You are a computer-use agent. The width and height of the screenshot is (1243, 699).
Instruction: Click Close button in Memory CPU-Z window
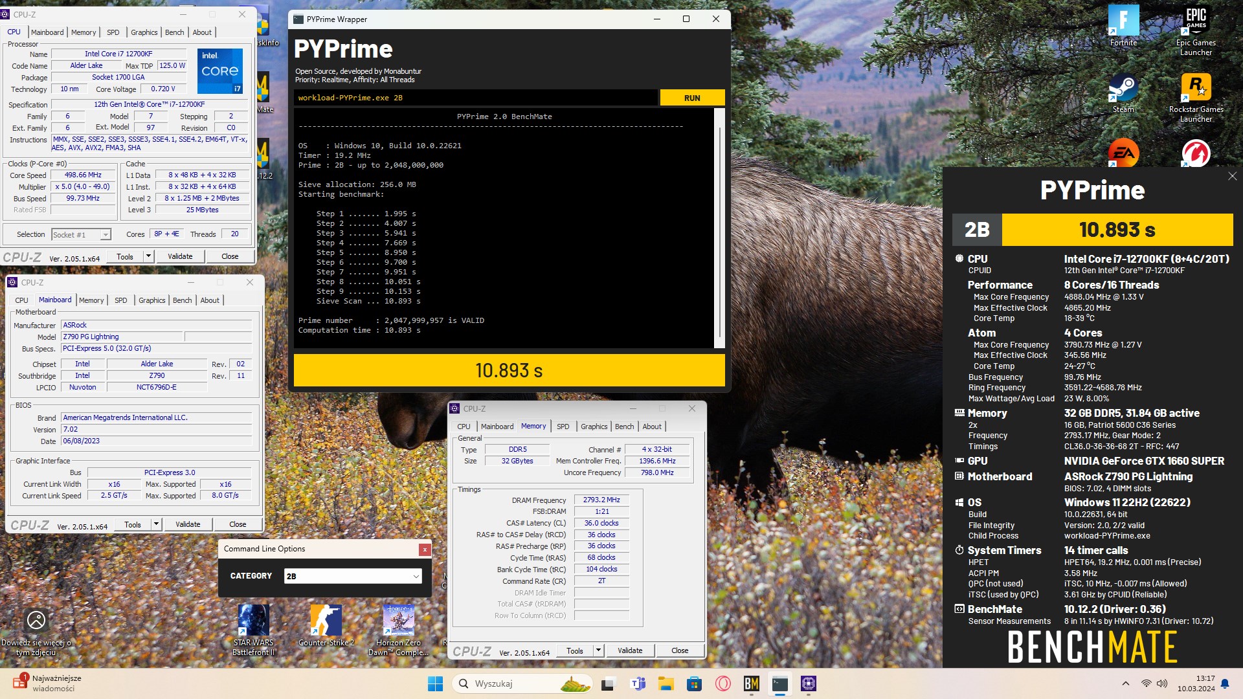pos(680,650)
